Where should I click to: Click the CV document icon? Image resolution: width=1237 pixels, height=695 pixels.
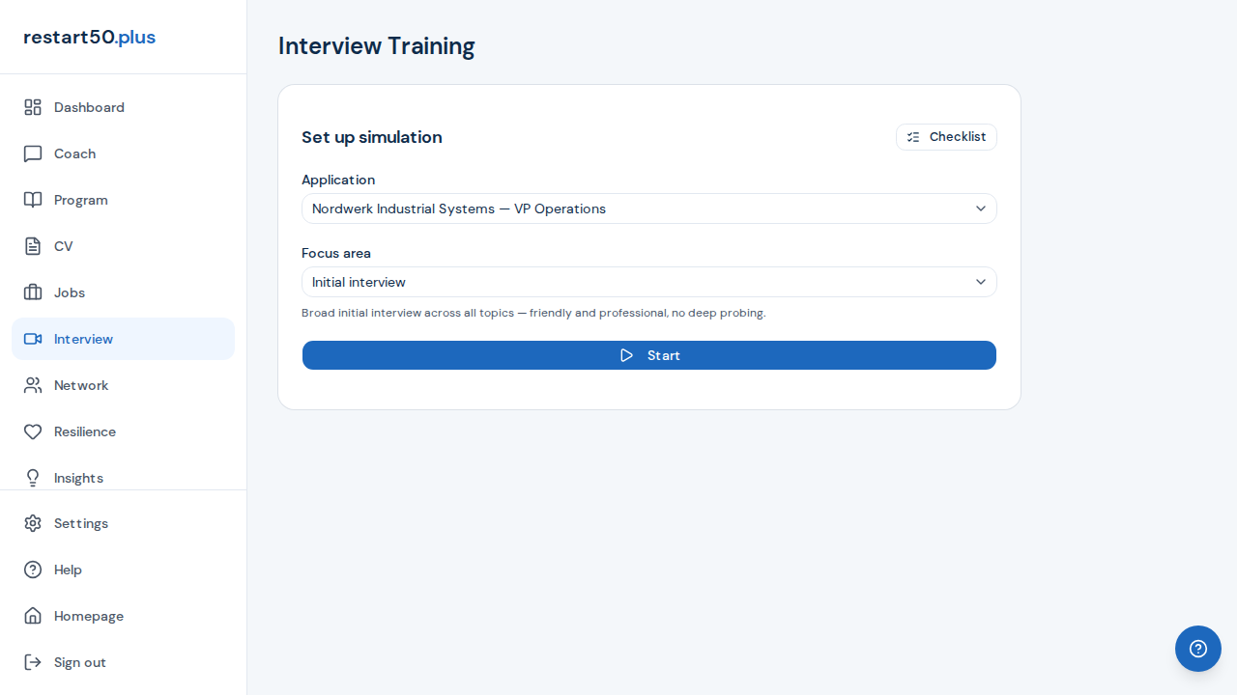33,246
